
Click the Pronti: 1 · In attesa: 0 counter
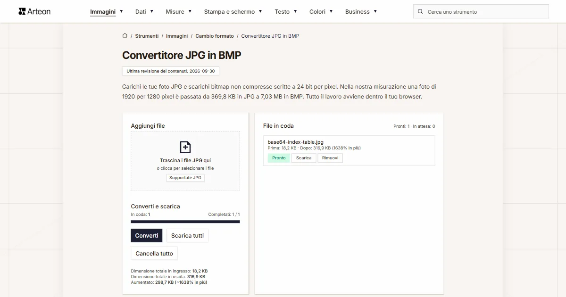pyautogui.click(x=414, y=126)
